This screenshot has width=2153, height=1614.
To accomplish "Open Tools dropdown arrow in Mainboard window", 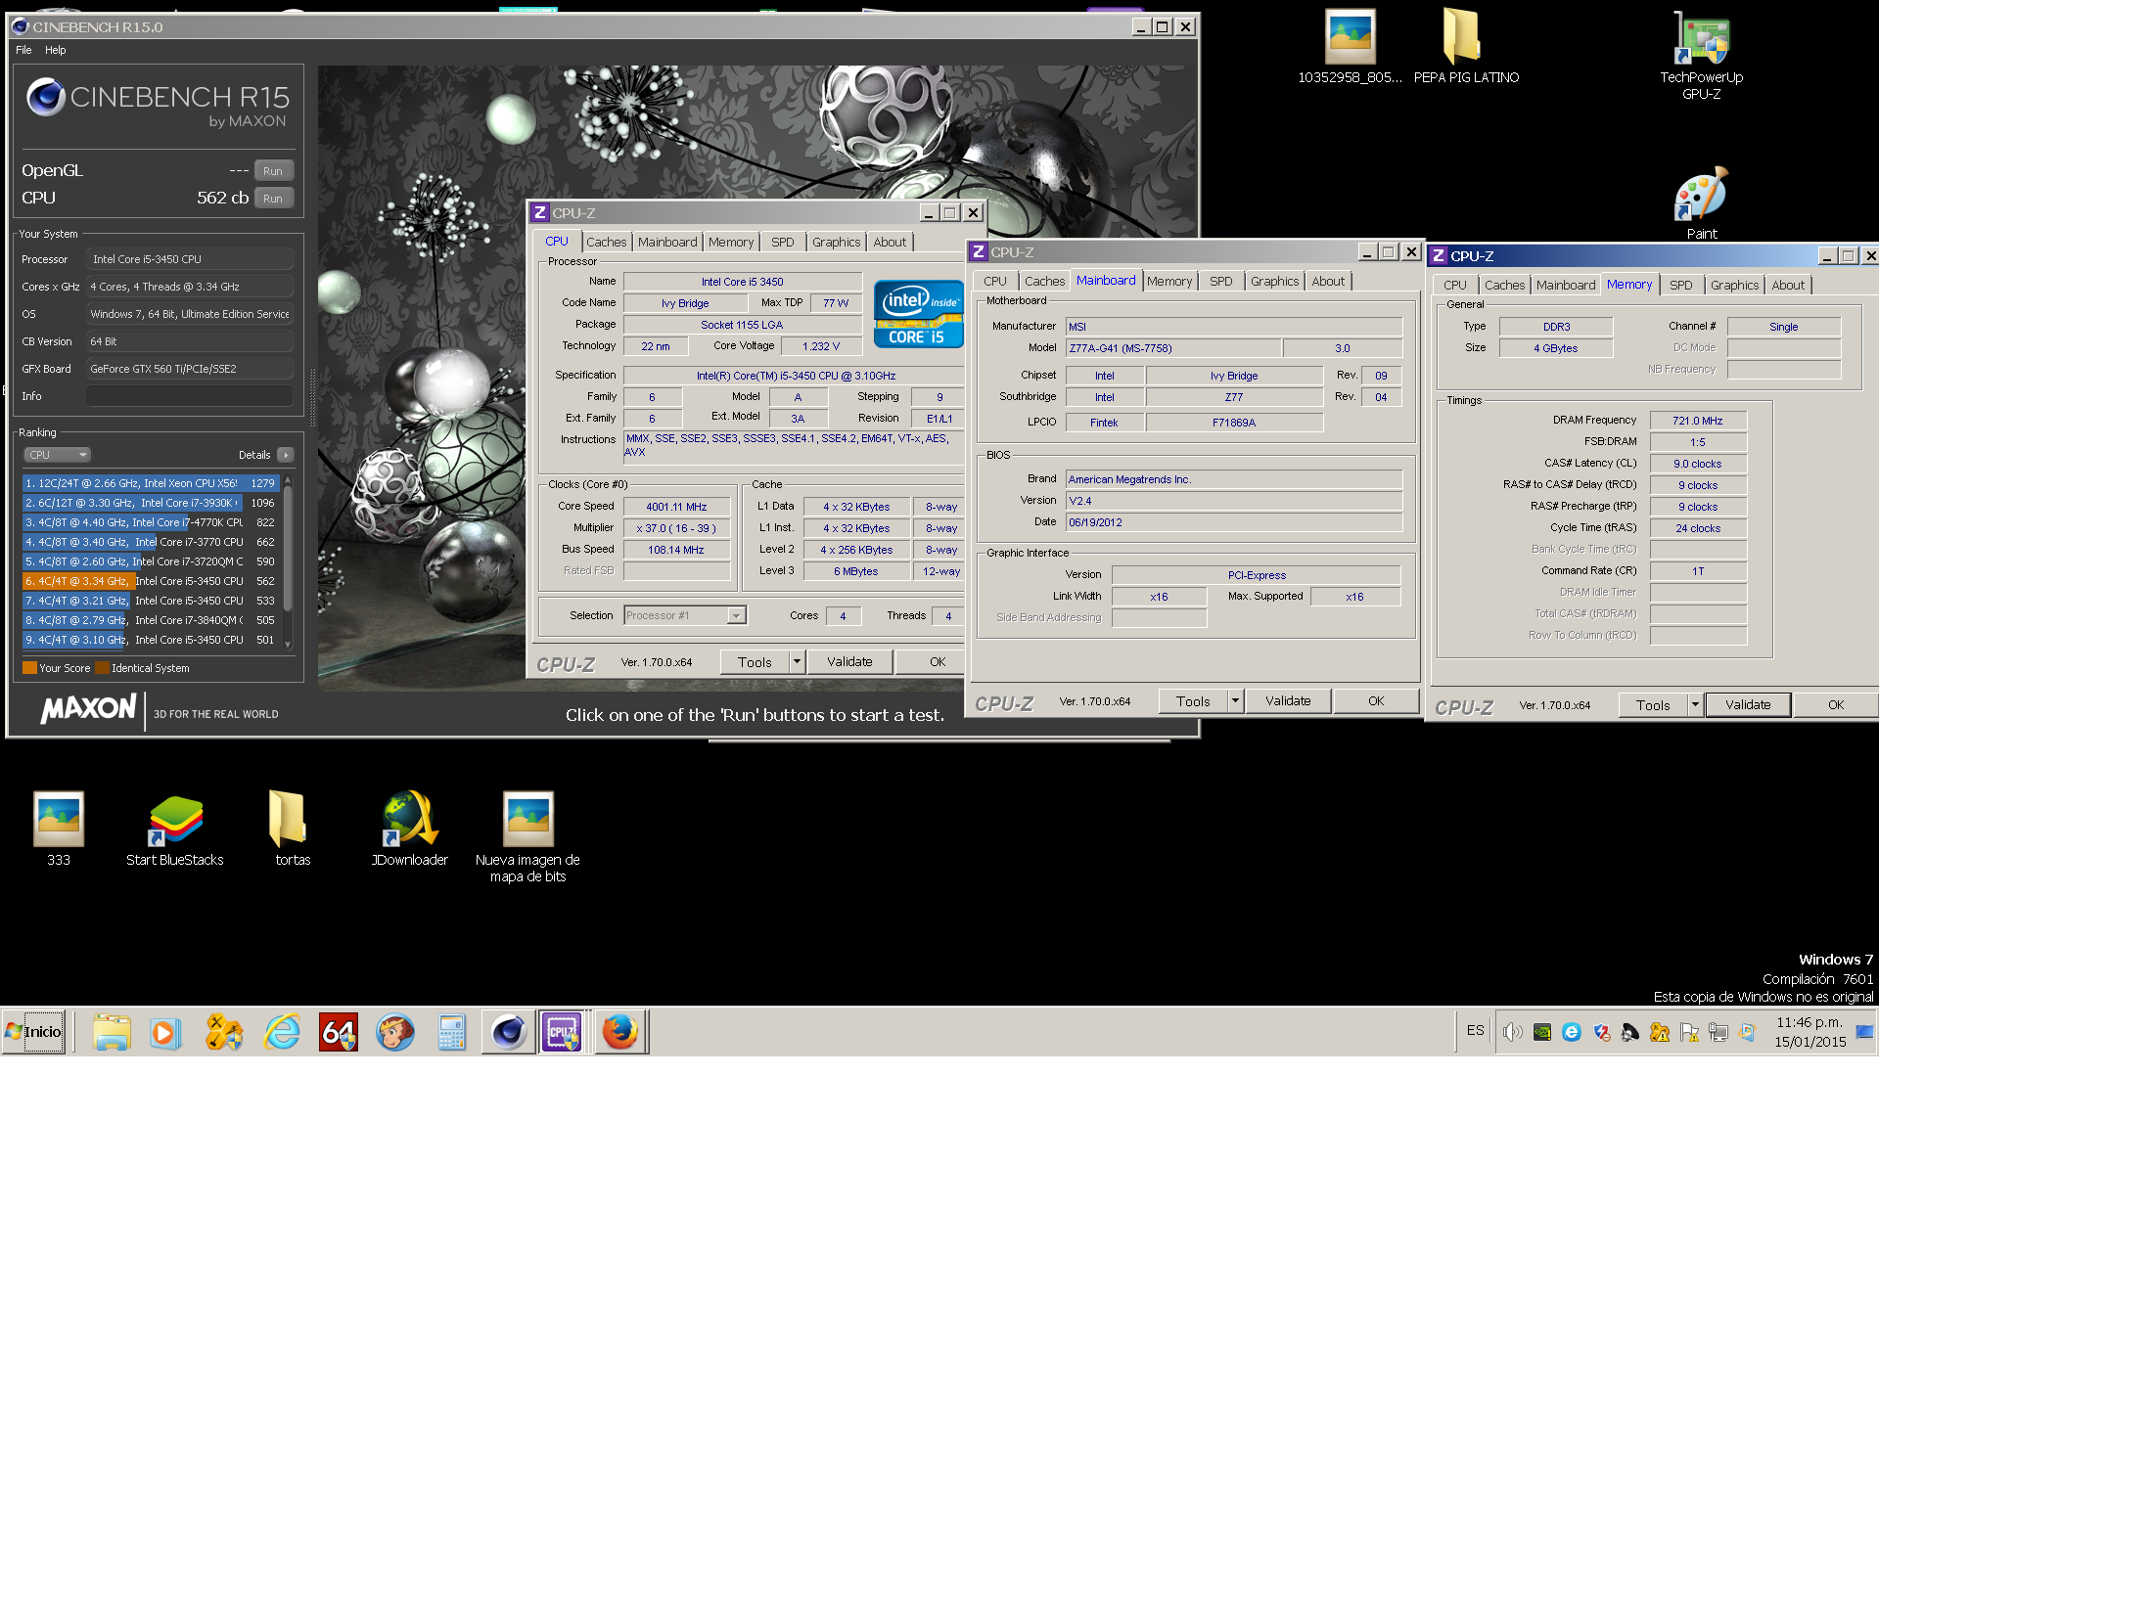I will pos(1235,701).
